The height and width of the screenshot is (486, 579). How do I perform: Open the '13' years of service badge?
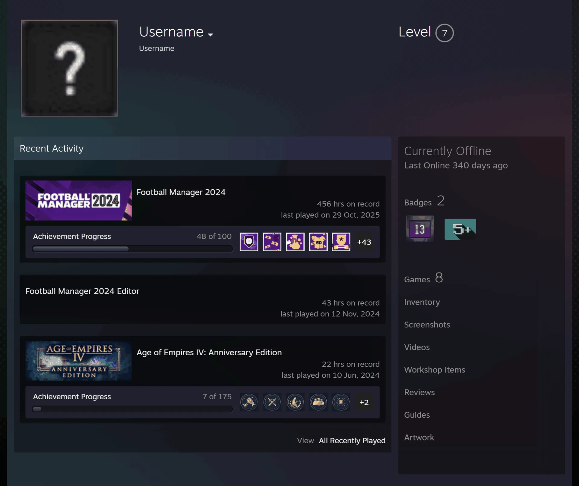click(x=420, y=229)
